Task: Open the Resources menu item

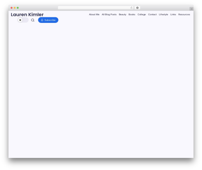Action: pyautogui.click(x=184, y=14)
